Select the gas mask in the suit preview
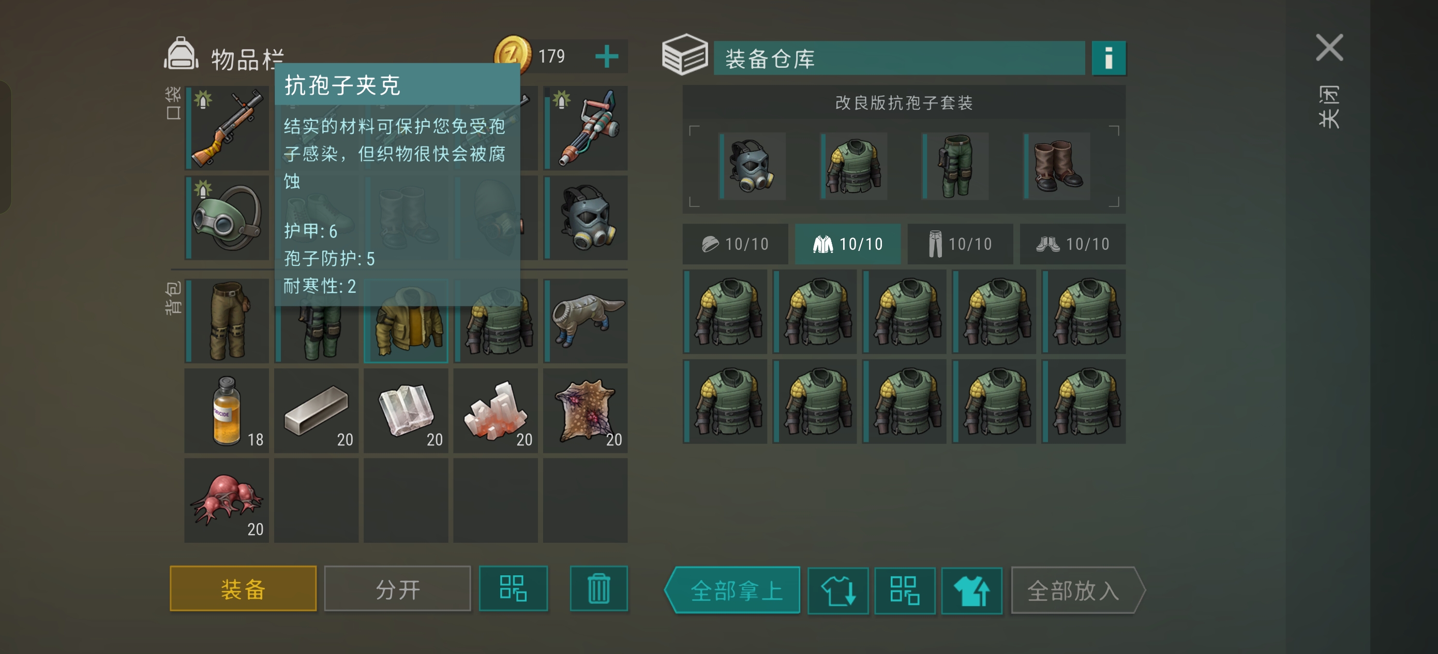The height and width of the screenshot is (654, 1438). click(752, 166)
